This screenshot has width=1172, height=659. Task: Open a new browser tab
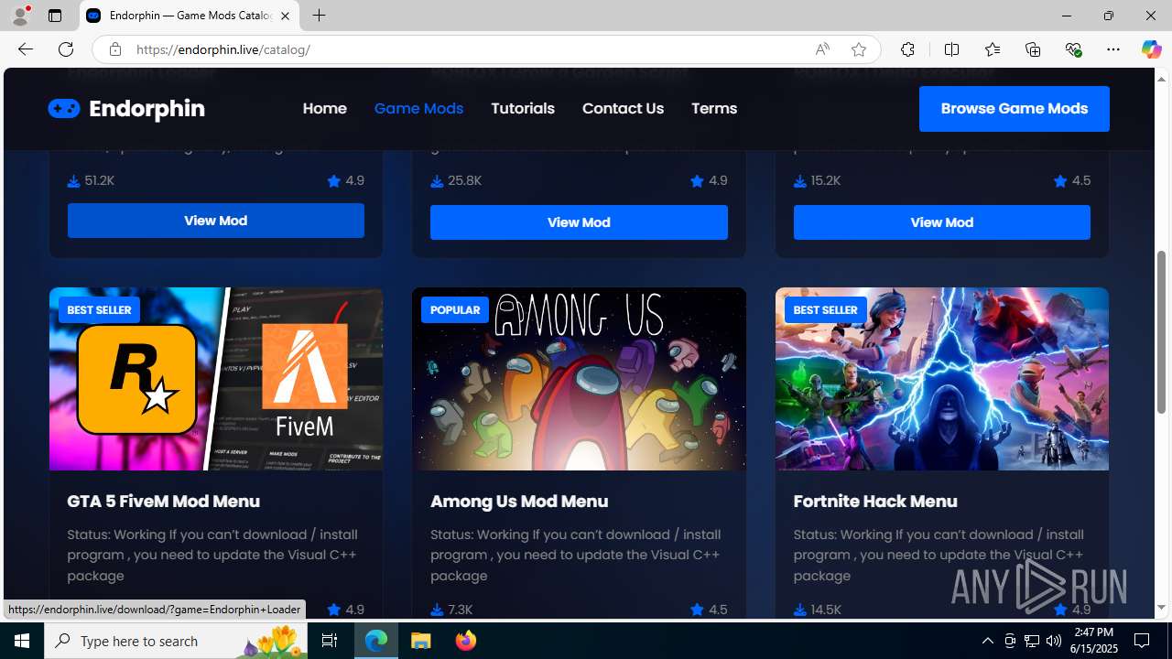tap(319, 16)
